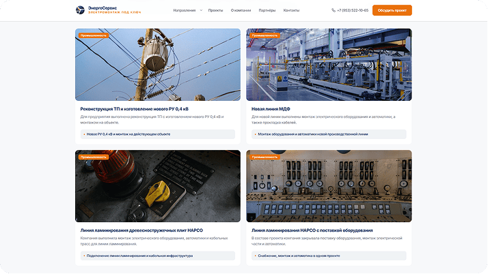Click description В составе проекта компания закрывала

coord(327,241)
